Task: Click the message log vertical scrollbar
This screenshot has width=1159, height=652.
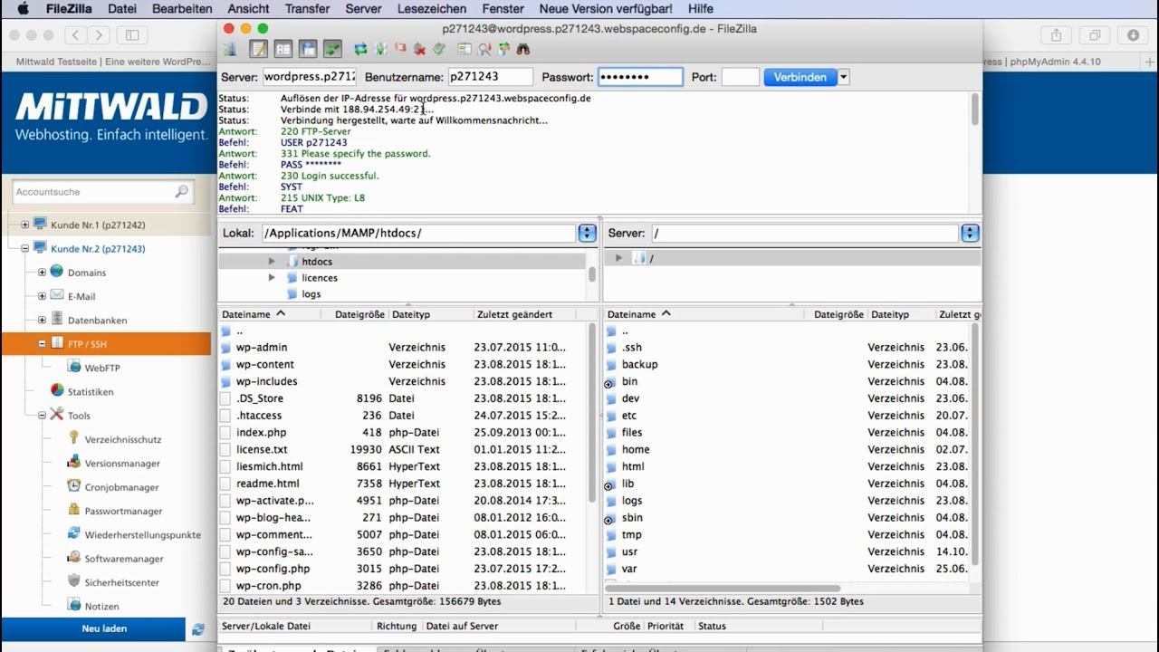Action: pyautogui.click(x=975, y=109)
